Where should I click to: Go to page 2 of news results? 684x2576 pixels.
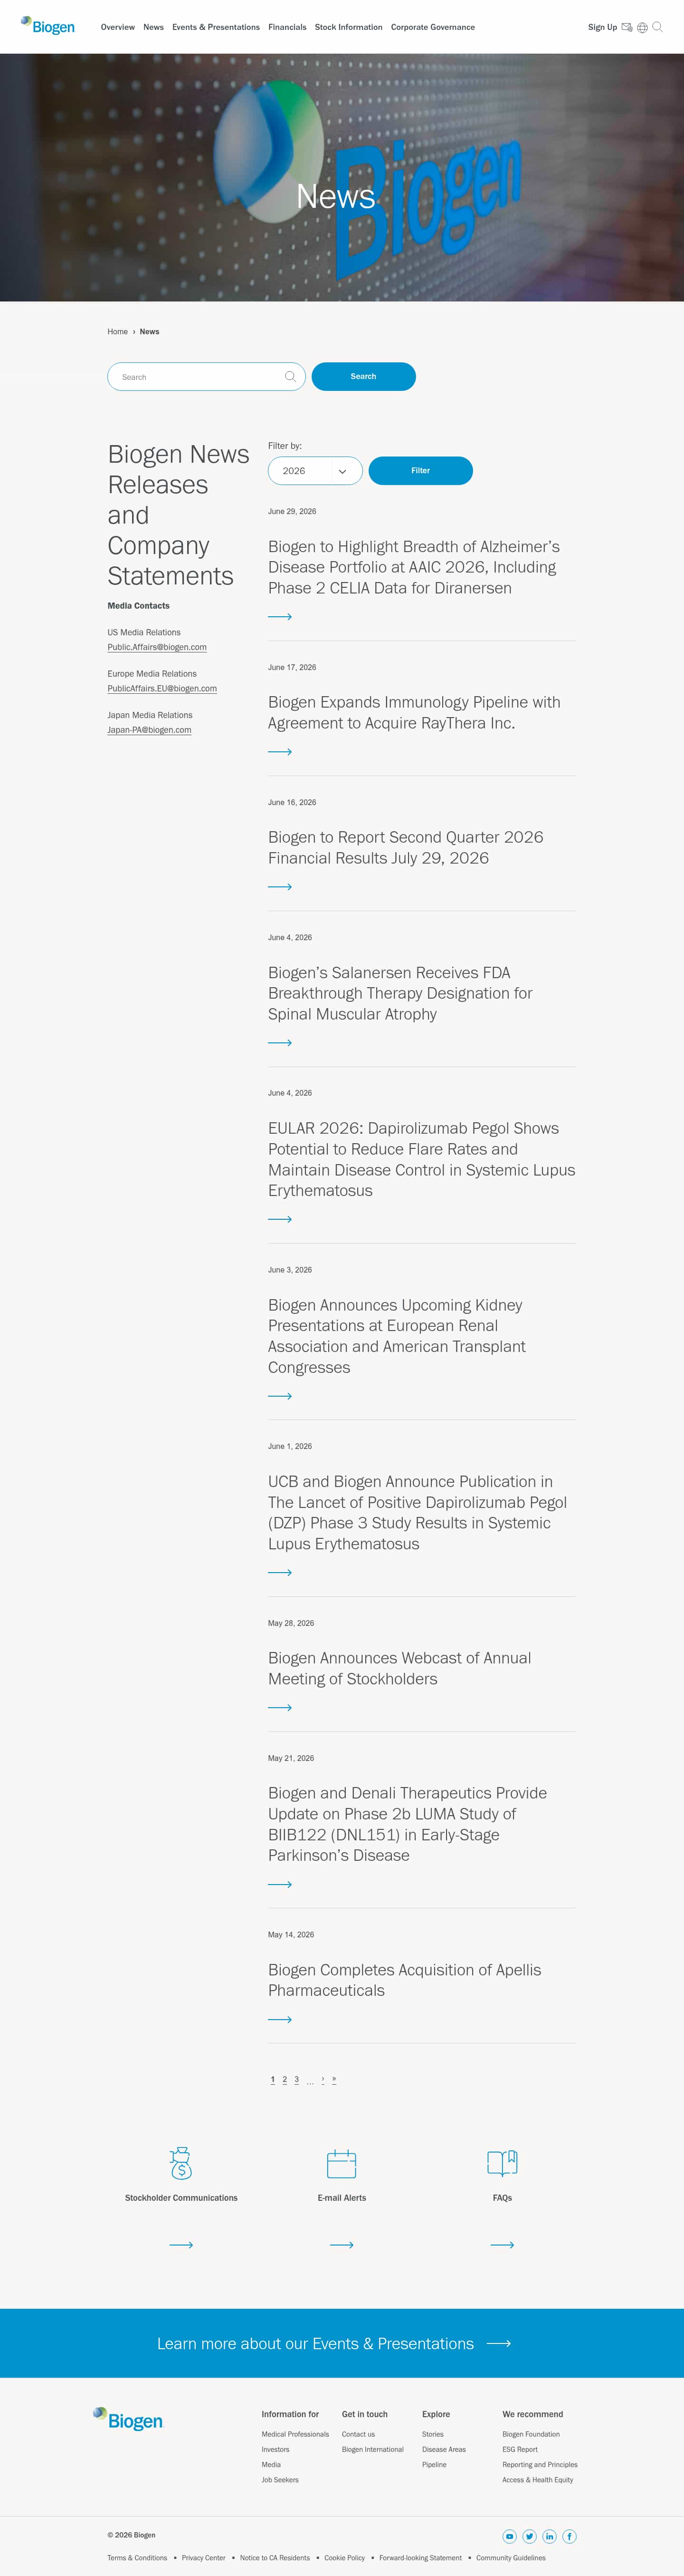285,2079
